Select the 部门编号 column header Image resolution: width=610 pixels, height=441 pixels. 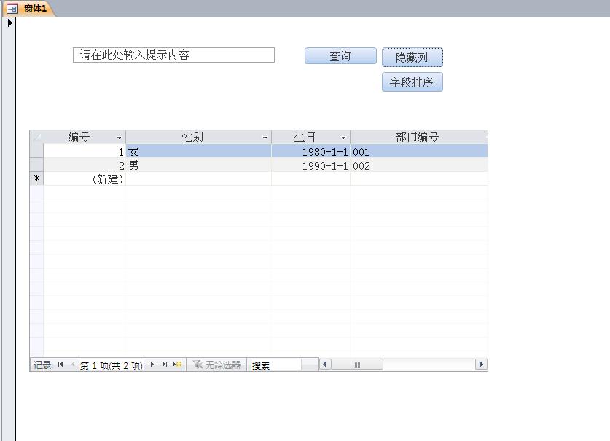click(x=418, y=137)
